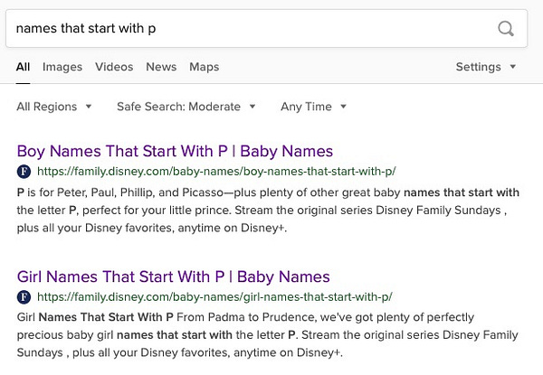Click the favicon beside the boy names URL
543x375 pixels.
click(24, 172)
